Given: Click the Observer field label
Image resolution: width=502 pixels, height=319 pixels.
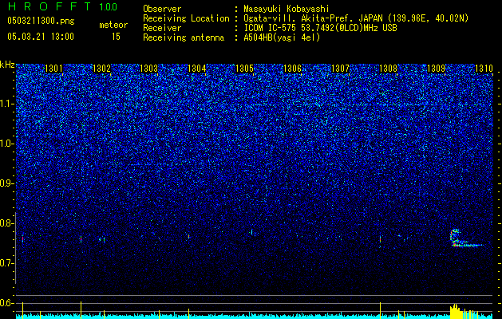Looking at the screenshot, I should pyautogui.click(x=162, y=9).
